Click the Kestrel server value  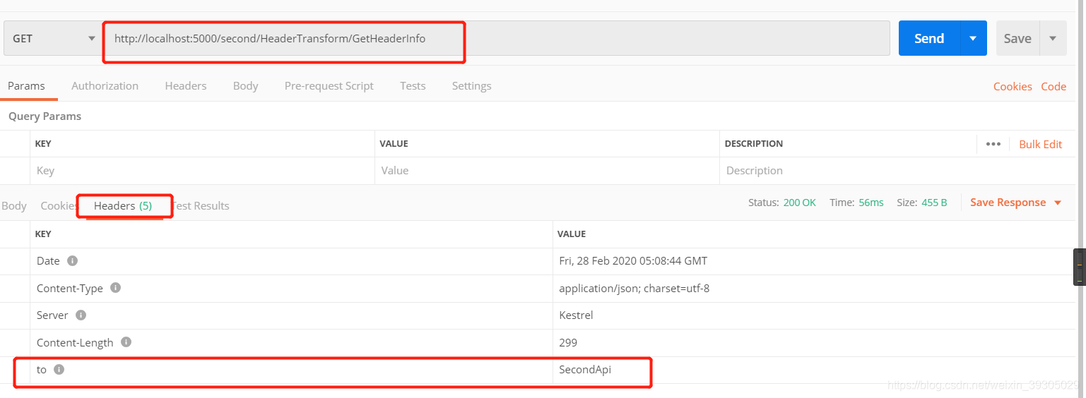coord(576,315)
